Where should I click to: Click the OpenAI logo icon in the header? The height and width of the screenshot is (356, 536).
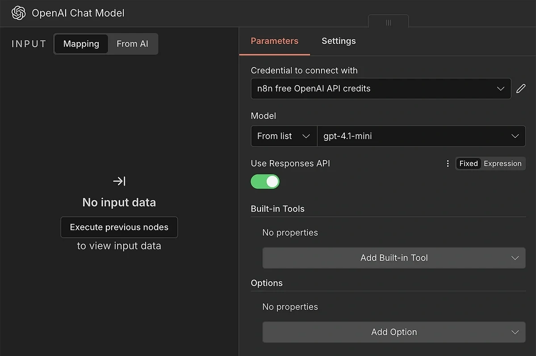[x=18, y=13]
